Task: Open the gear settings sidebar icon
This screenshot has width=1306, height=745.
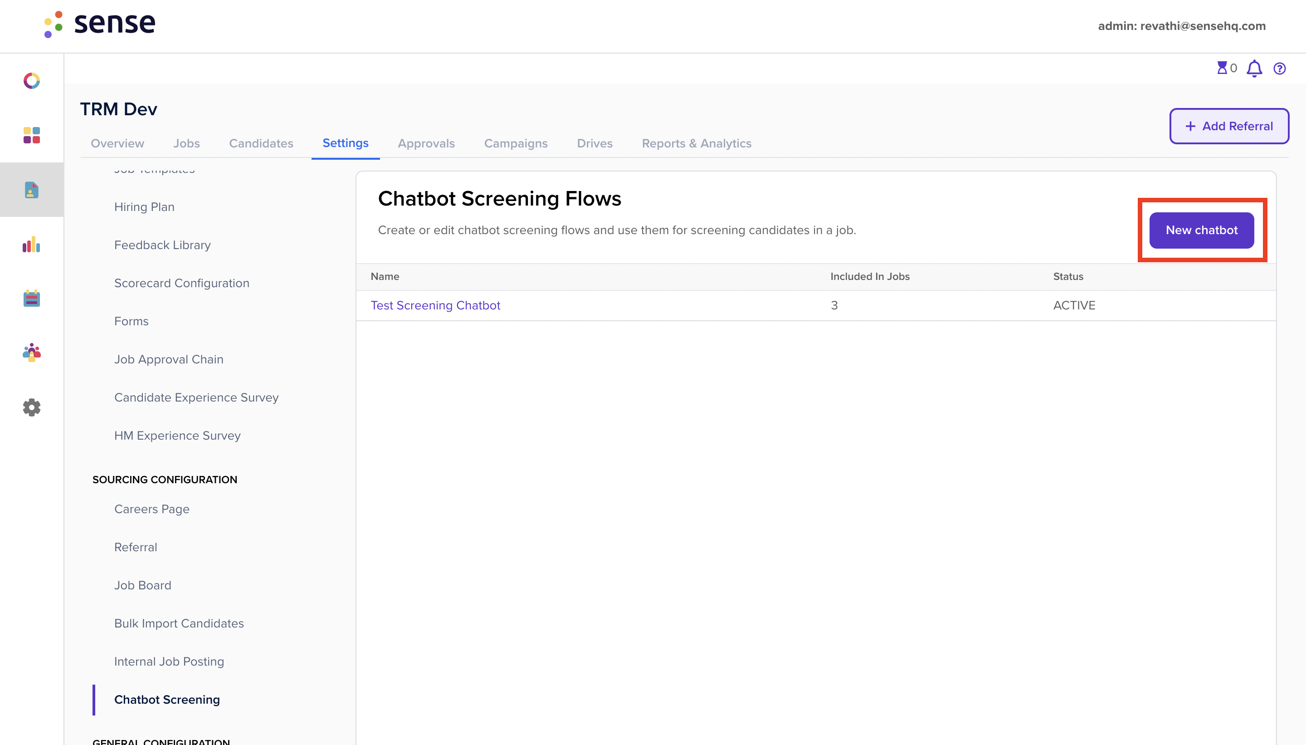Action: [x=32, y=407]
